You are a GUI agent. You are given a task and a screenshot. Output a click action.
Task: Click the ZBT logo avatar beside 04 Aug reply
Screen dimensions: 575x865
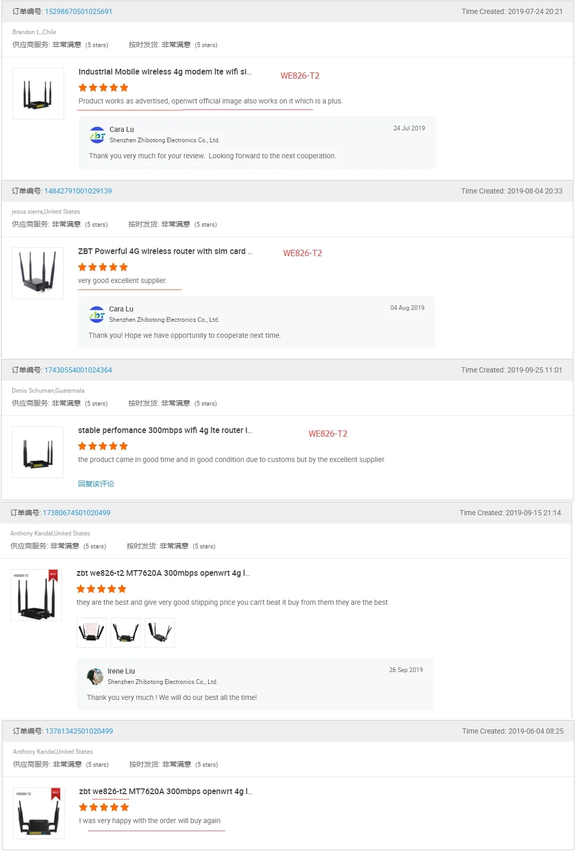click(x=97, y=314)
